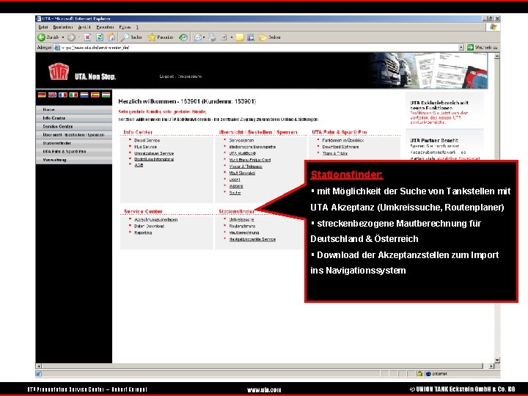Click the red X Stop icon
The height and width of the screenshot is (396, 528).
[x=87, y=37]
